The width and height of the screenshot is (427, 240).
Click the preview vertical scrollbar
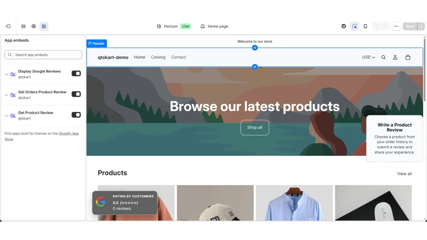424,69
